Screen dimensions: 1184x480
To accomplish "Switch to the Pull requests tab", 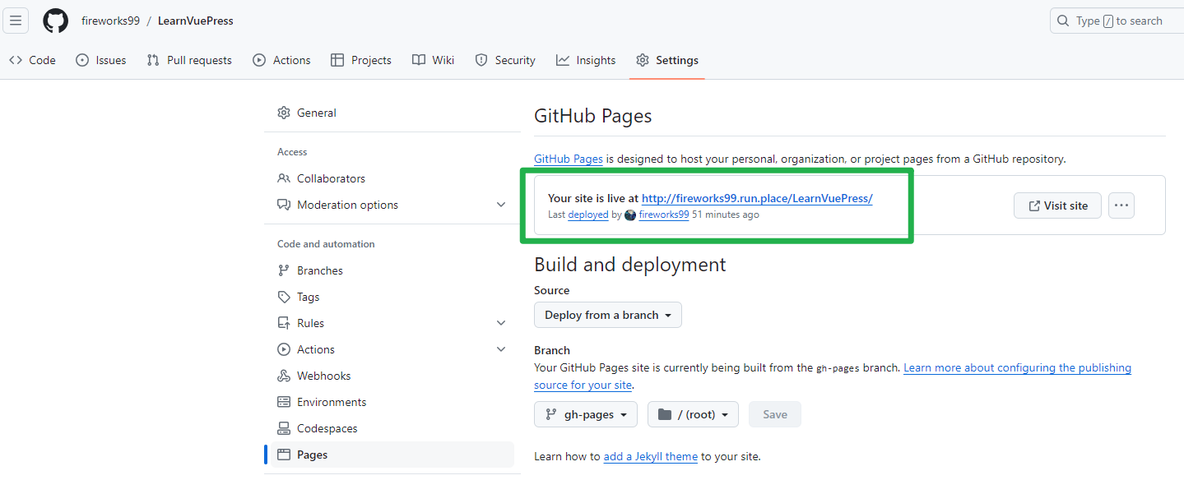I will (189, 60).
